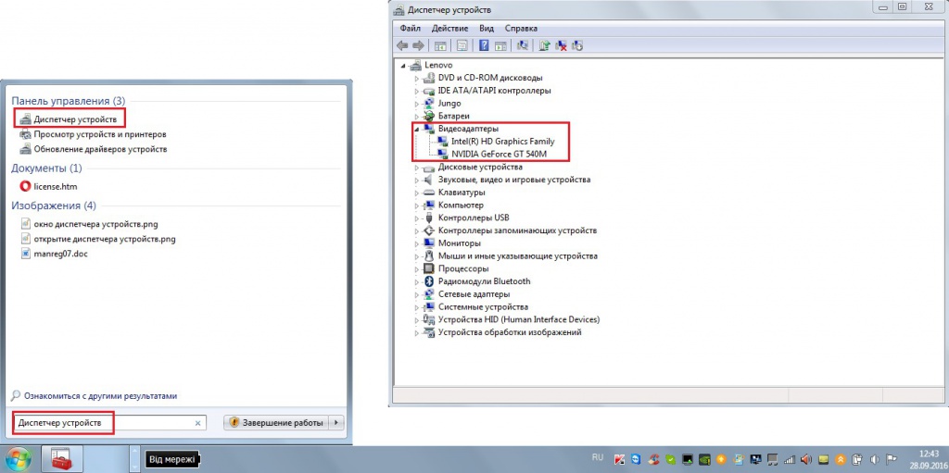The height and width of the screenshot is (473, 949).
Task: Expand the DVD и CD-ROM дисководы node
Action: pyautogui.click(x=416, y=78)
